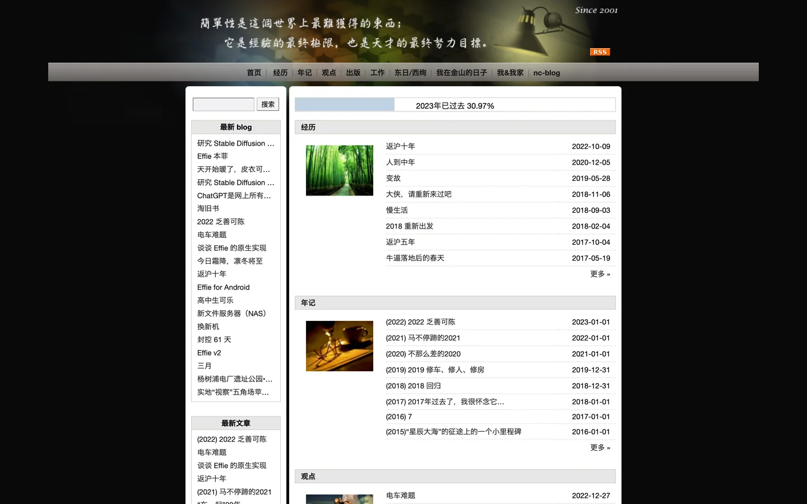Open the glasses and cup thumbnail in 年记

pyautogui.click(x=340, y=346)
